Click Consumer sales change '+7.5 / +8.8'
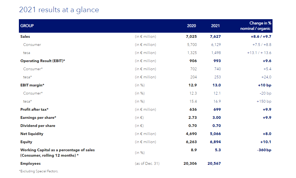This screenshot has width=296, height=178. tap(262, 45)
